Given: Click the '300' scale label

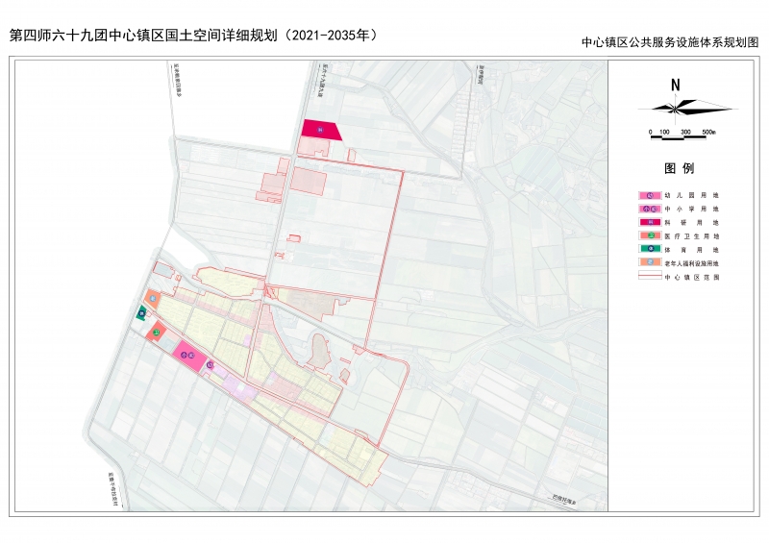Looking at the screenshot, I should pyautogui.click(x=685, y=132).
